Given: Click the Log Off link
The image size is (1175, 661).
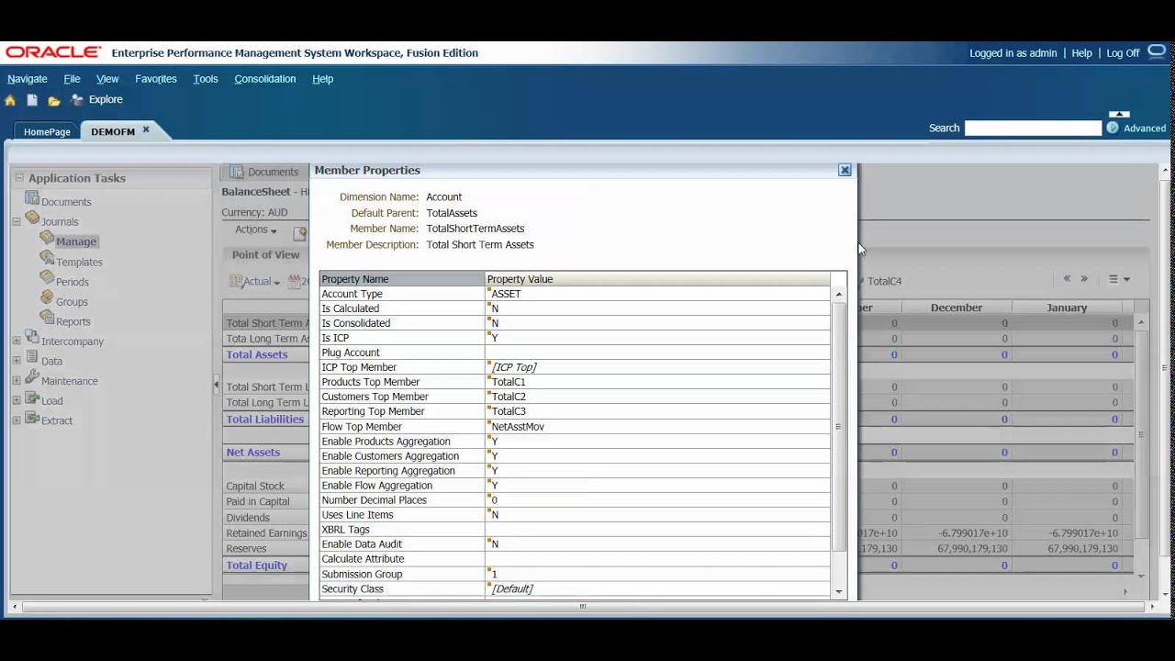Looking at the screenshot, I should [x=1123, y=53].
